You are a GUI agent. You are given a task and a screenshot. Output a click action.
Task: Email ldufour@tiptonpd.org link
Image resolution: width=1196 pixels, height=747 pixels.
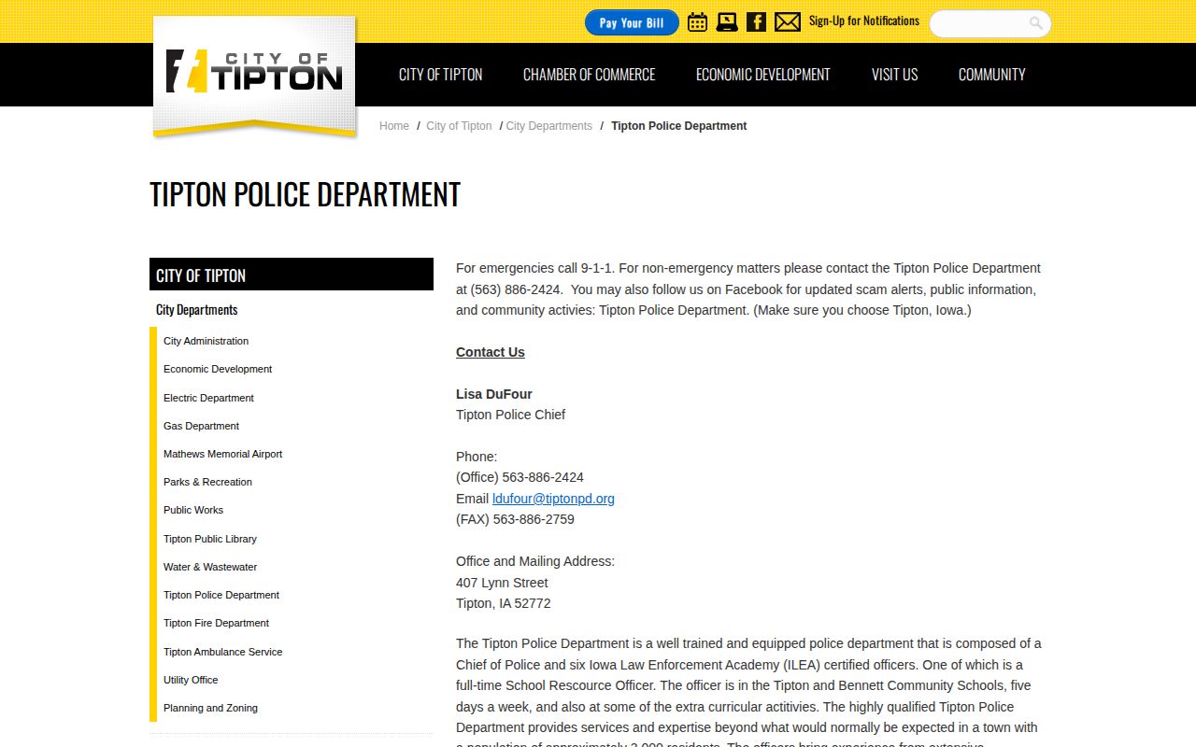553,499
